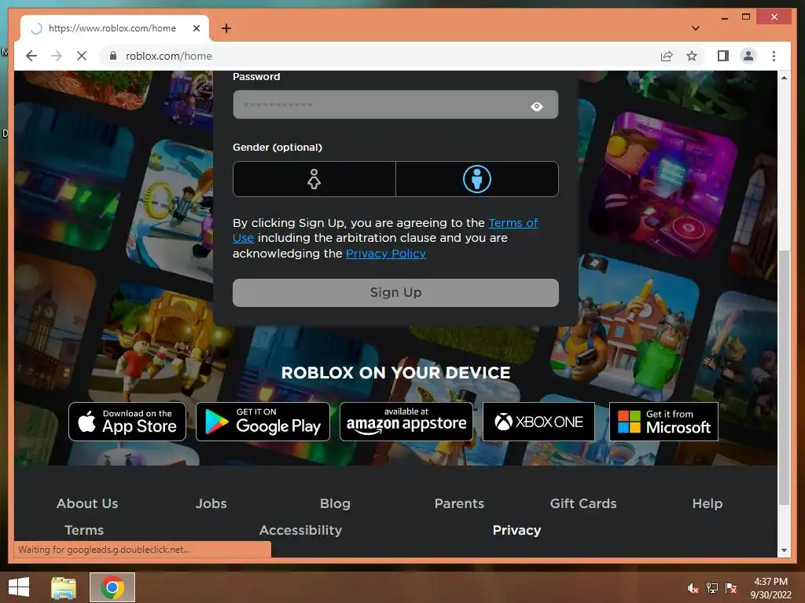The width and height of the screenshot is (805, 603).
Task: Go to Privacy footer link
Action: tap(516, 530)
